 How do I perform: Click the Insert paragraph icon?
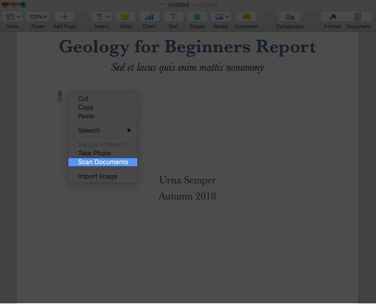pyautogui.click(x=99, y=17)
